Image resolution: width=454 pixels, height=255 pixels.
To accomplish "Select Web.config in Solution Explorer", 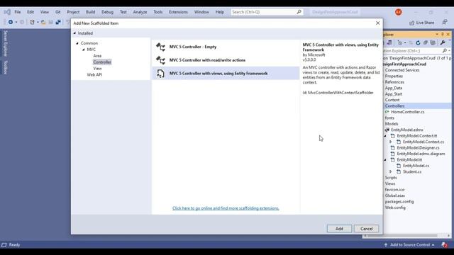I will click(395, 208).
